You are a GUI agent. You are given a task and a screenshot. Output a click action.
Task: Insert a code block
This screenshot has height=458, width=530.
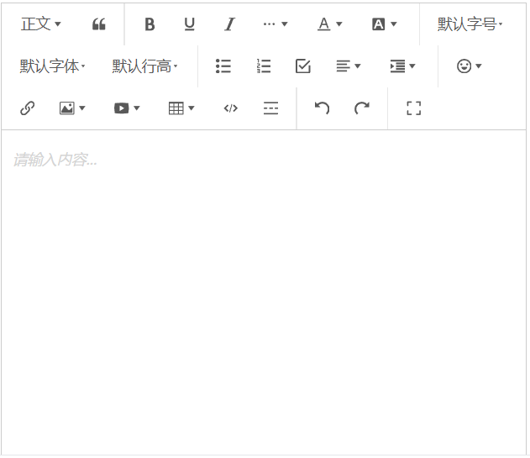[x=231, y=108]
